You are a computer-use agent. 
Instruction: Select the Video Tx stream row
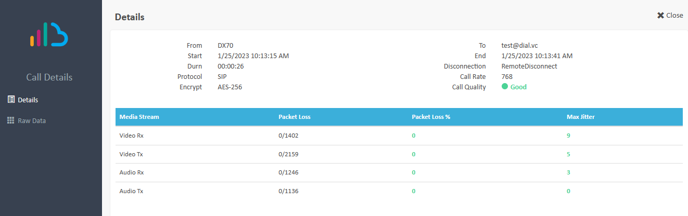(x=131, y=154)
